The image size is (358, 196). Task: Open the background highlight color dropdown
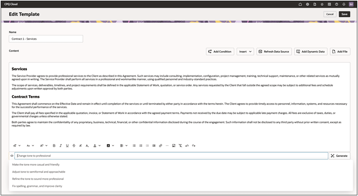click(111, 146)
